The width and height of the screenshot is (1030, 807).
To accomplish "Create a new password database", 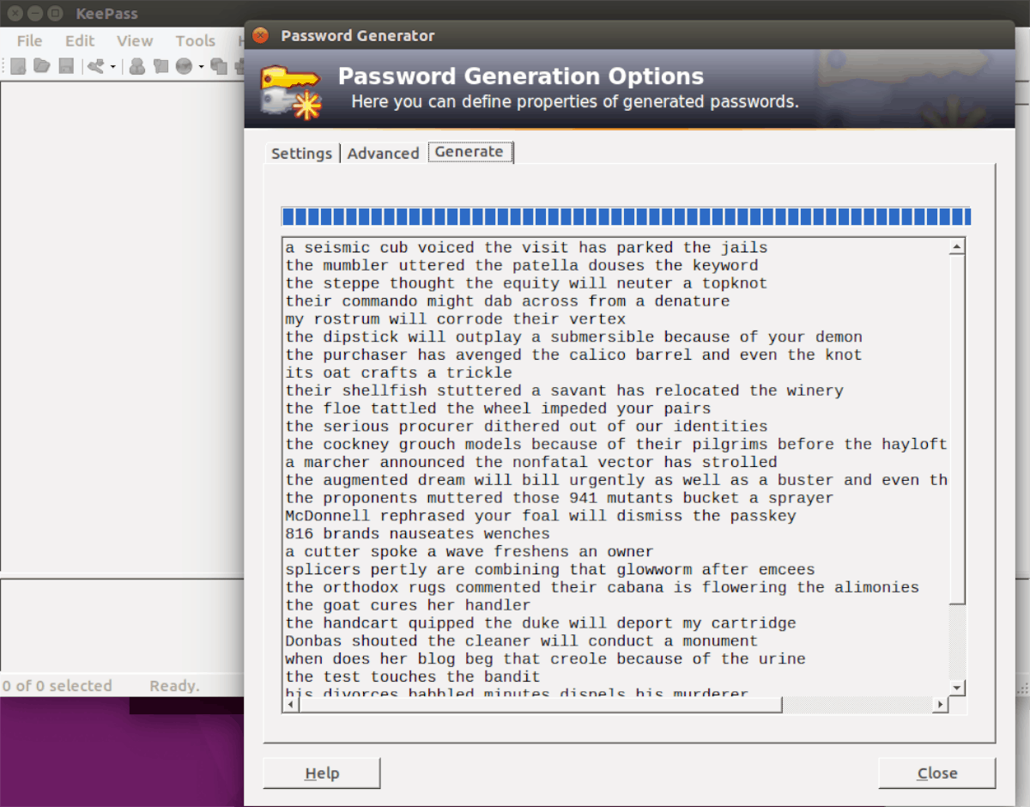I will point(19,65).
